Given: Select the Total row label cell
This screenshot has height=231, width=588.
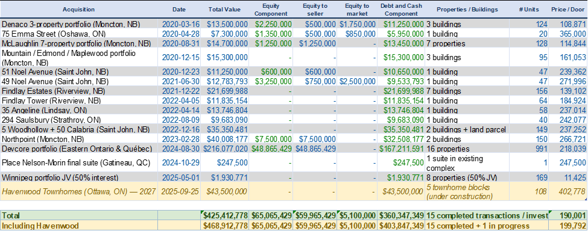Looking at the screenshot, I should tap(79, 215).
